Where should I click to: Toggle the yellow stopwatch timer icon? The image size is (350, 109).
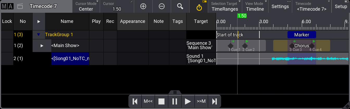199,7
